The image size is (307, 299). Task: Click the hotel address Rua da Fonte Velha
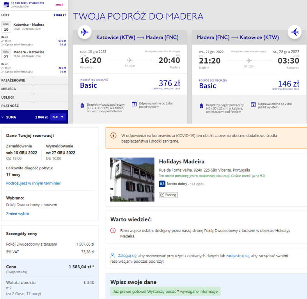(x=204, y=170)
